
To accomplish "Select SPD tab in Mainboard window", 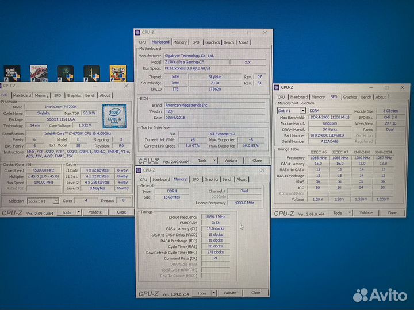I will tap(195, 42).
